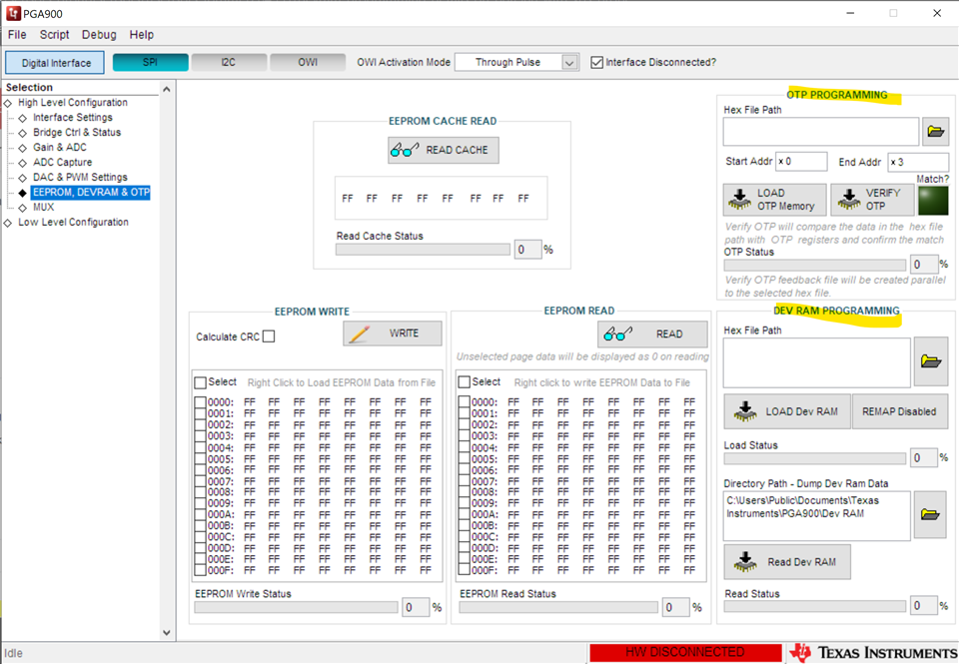Open the Help menu
Image resolution: width=959 pixels, height=664 pixels.
click(141, 35)
